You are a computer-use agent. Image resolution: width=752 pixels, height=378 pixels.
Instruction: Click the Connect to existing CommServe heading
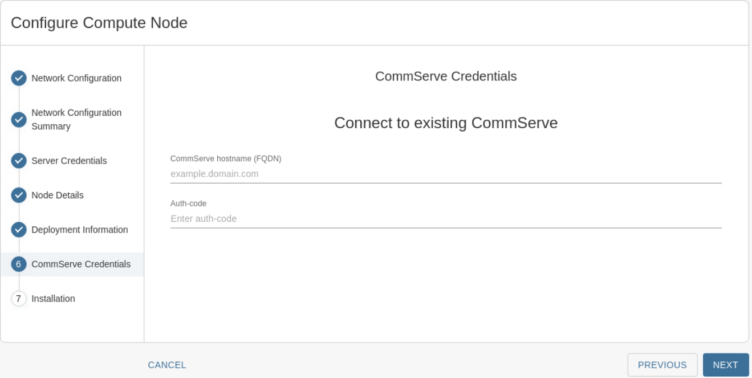[446, 123]
